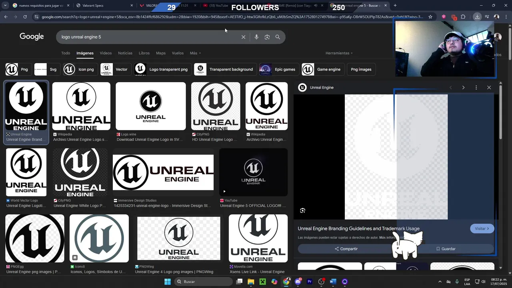The width and height of the screenshot is (512, 288).
Task: Open Google Lens image search icon
Action: coord(267,37)
